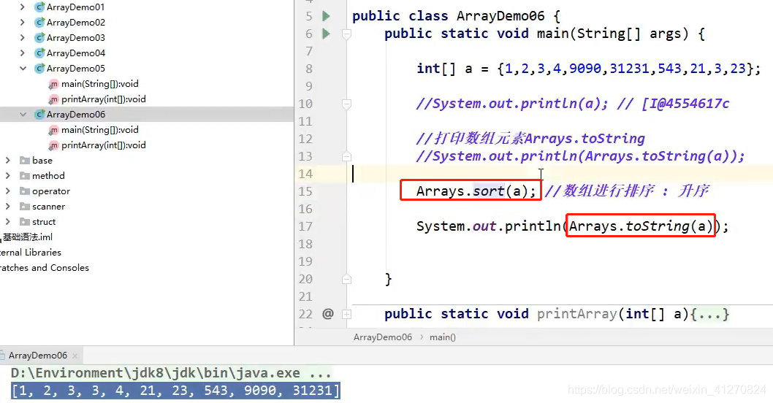Click the @ annotation gutter icon line 22
The image size is (773, 403).
click(x=328, y=314)
